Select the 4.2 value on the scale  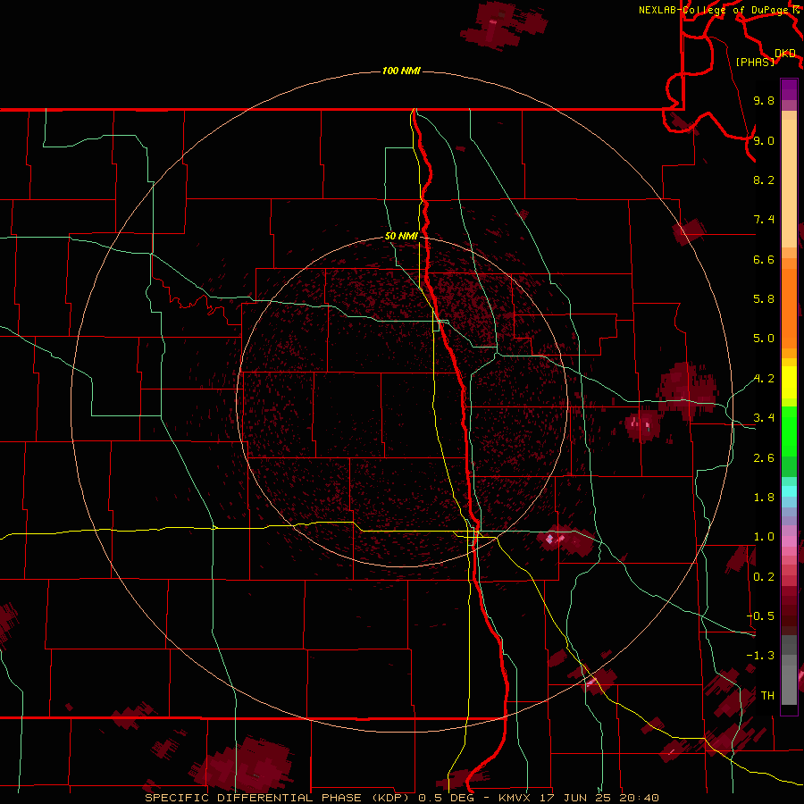click(x=764, y=379)
